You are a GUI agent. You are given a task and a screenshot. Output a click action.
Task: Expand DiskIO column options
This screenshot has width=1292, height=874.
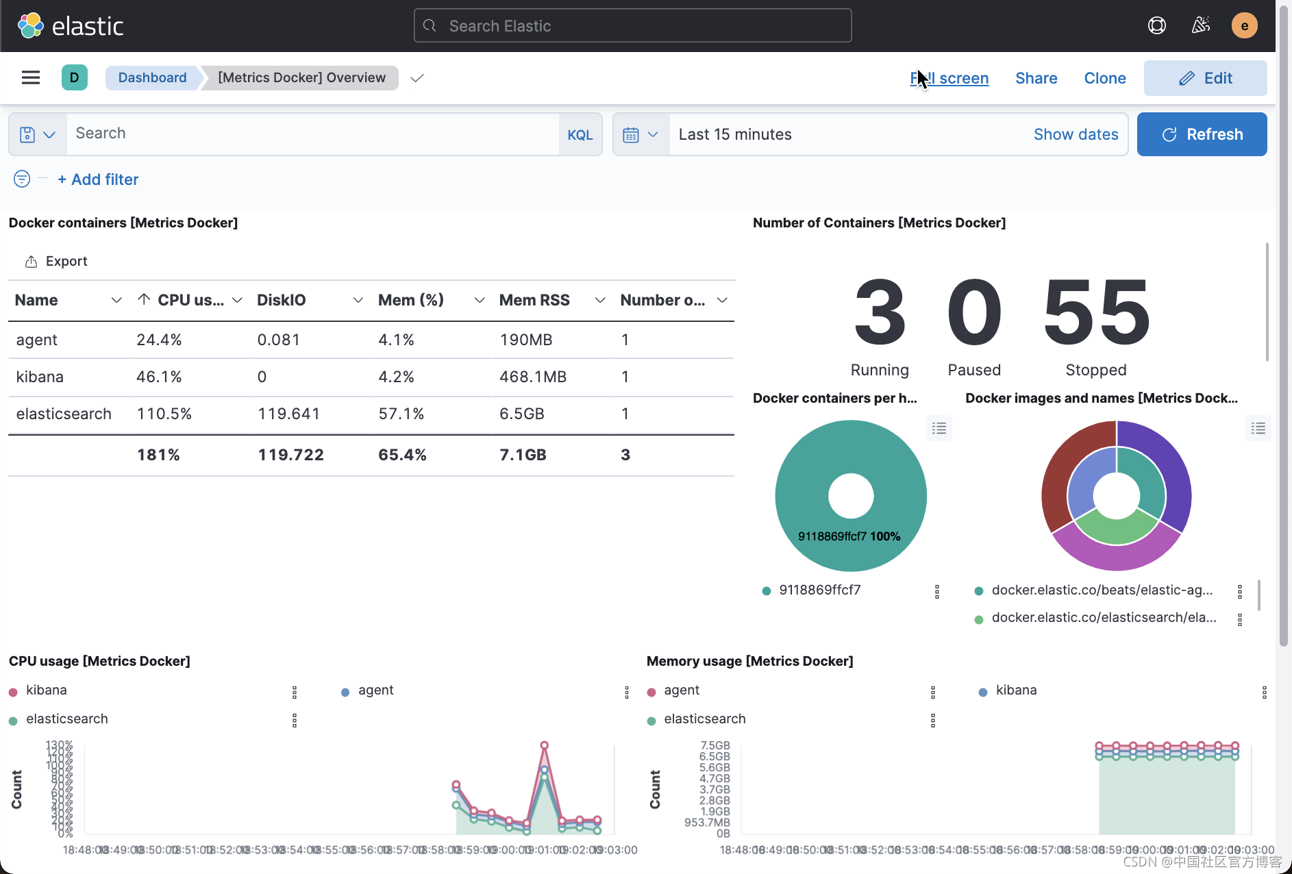tap(358, 300)
